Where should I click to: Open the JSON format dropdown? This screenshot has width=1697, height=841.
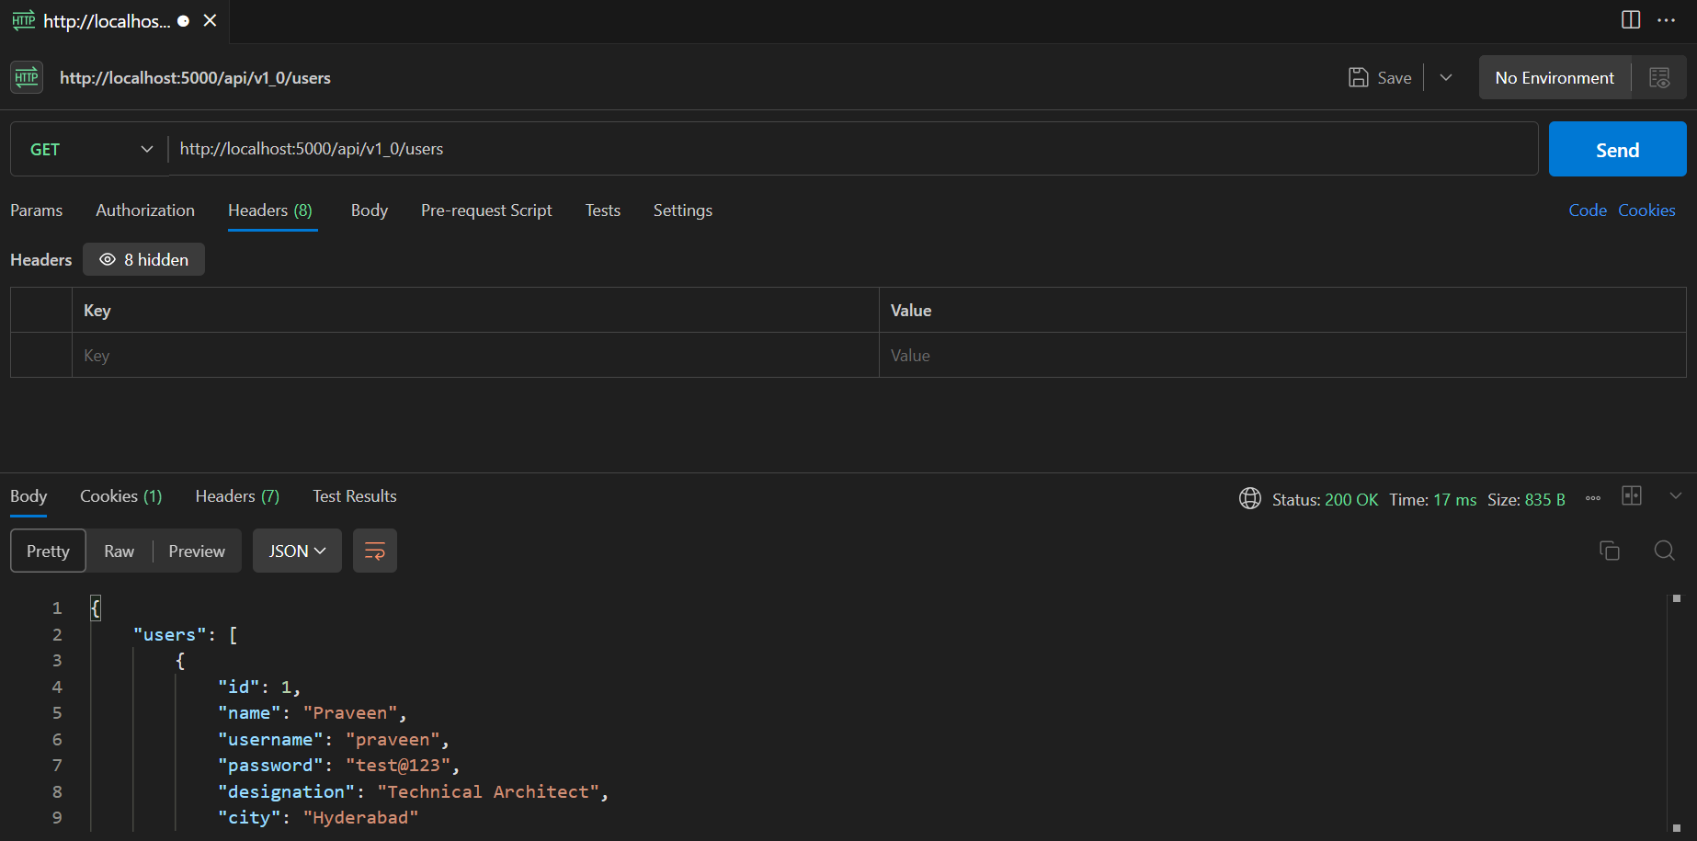coord(297,551)
